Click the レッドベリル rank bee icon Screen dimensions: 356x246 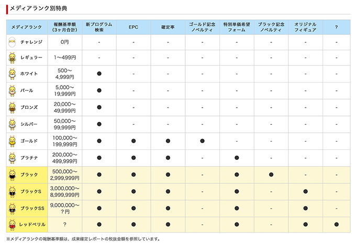(12, 225)
